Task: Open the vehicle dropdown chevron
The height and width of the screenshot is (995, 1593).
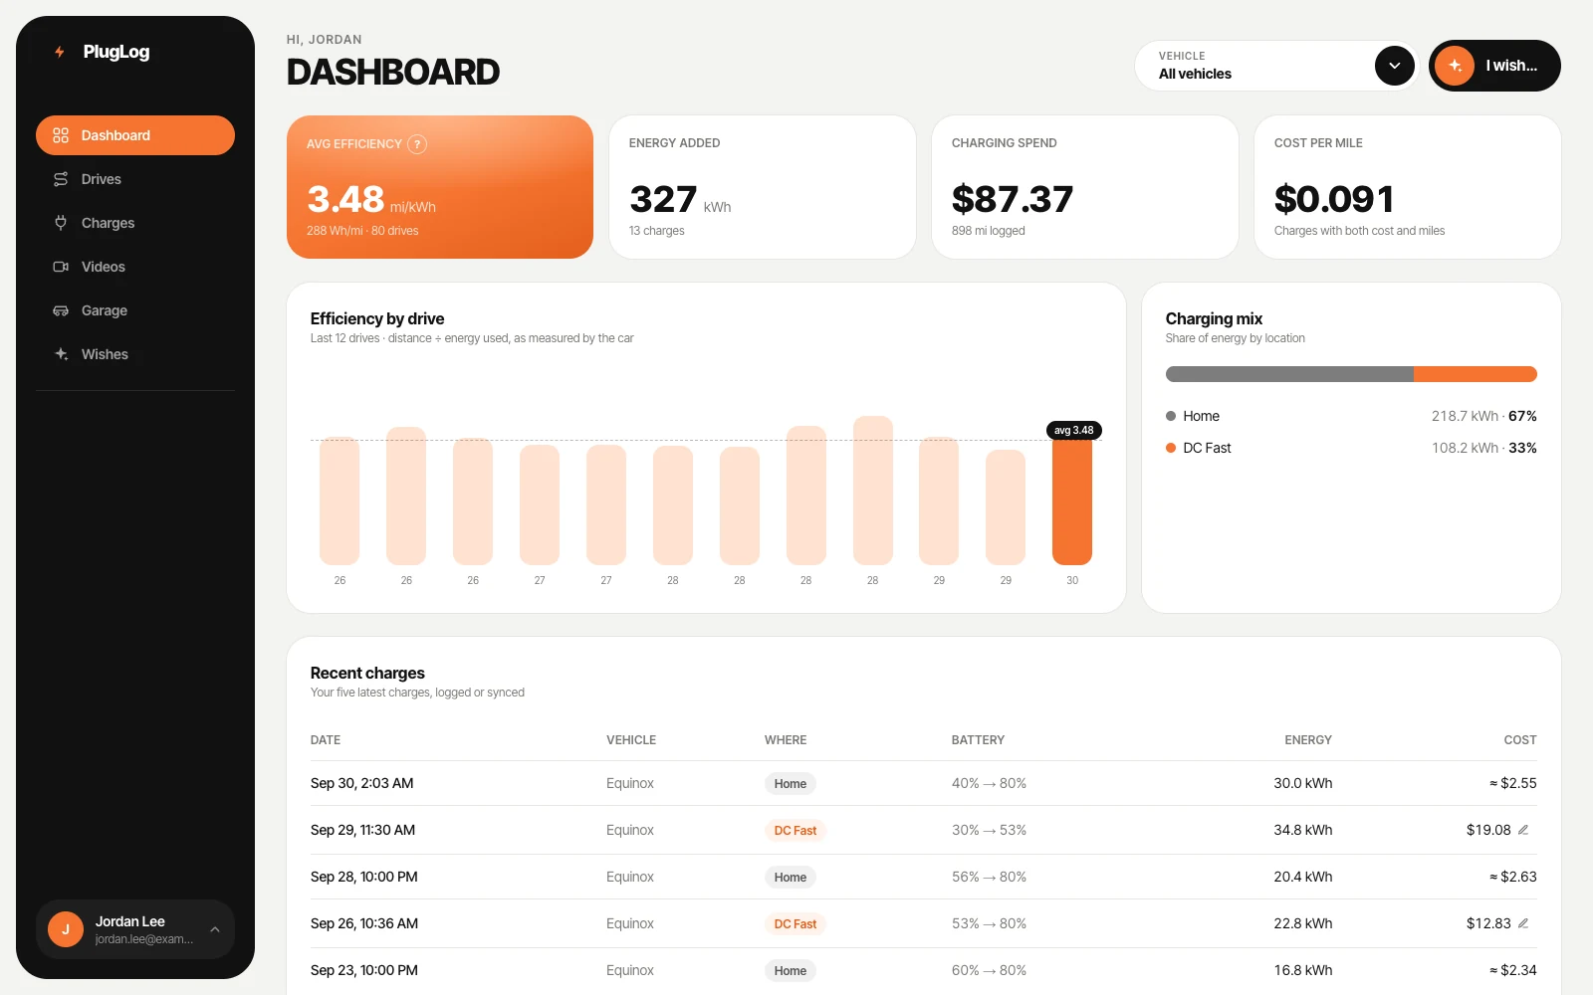Action: tap(1395, 66)
